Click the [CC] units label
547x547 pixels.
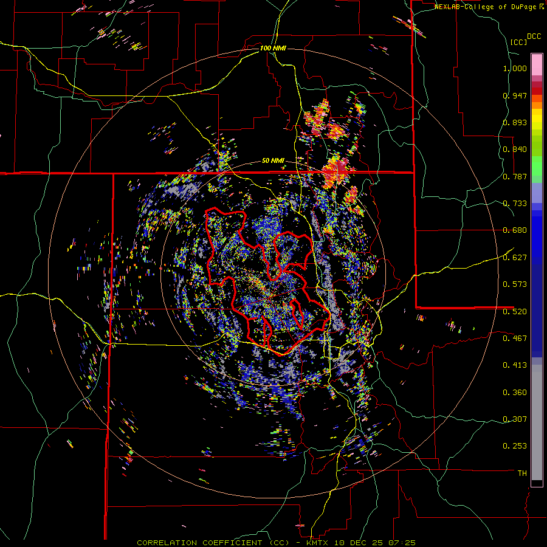coord(519,42)
